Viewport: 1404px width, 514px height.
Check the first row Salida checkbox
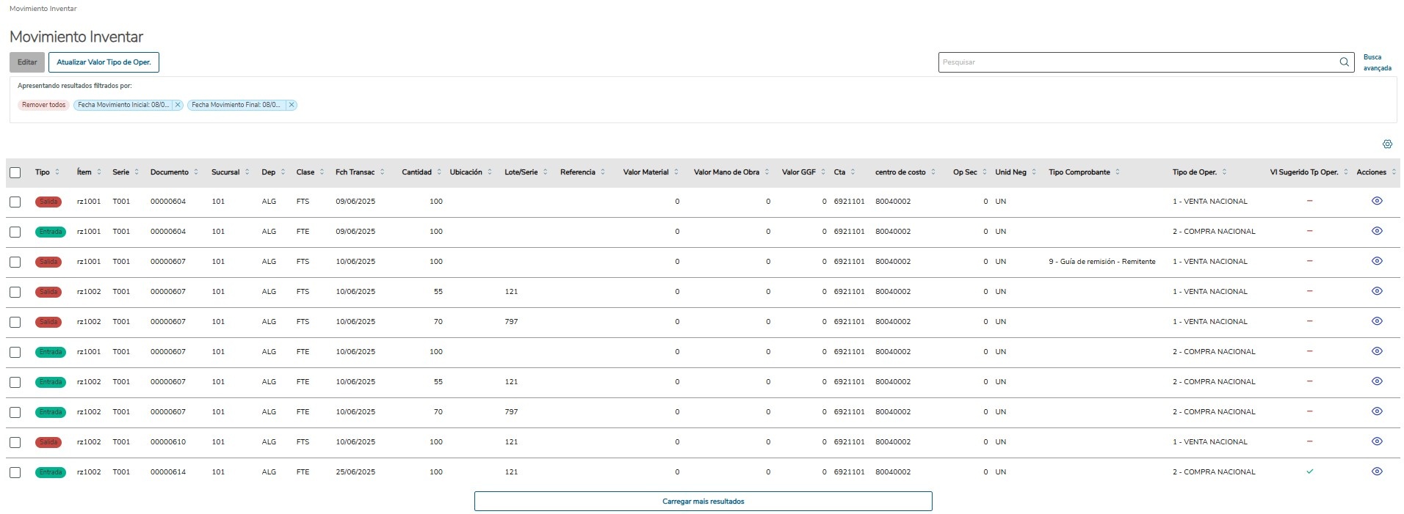[15, 202]
